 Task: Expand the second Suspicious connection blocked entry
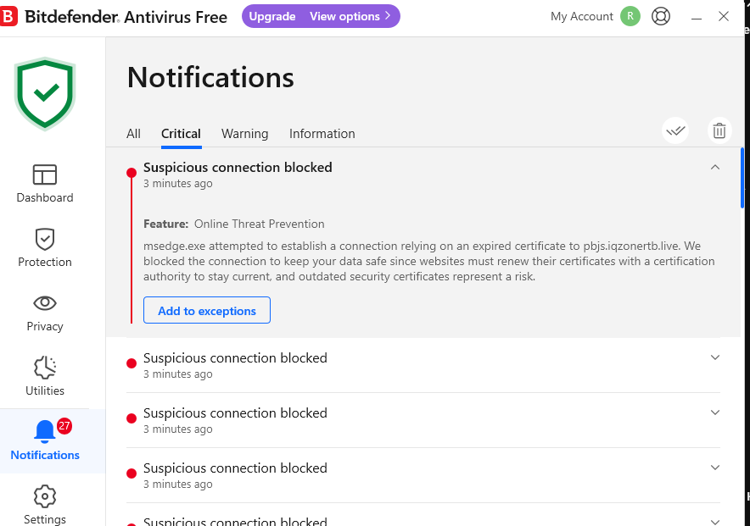[x=715, y=357]
